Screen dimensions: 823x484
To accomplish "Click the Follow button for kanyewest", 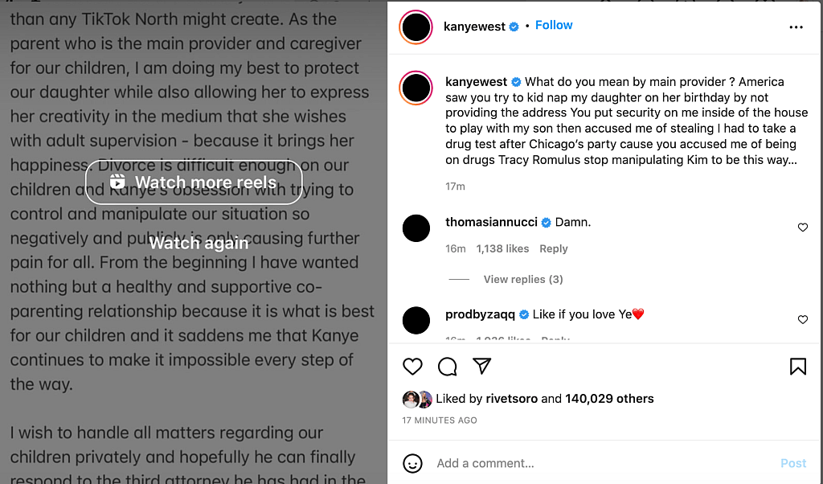I will tap(554, 25).
